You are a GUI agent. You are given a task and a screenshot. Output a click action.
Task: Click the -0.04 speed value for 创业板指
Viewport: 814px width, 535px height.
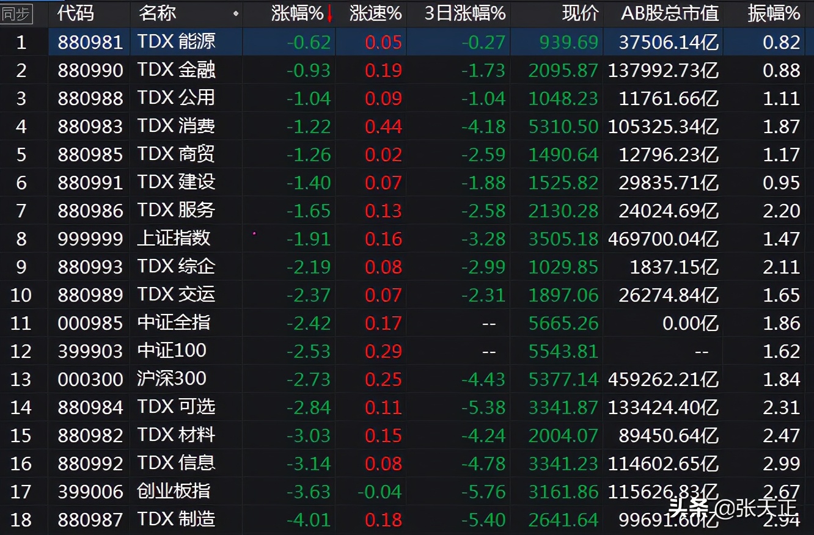click(379, 492)
